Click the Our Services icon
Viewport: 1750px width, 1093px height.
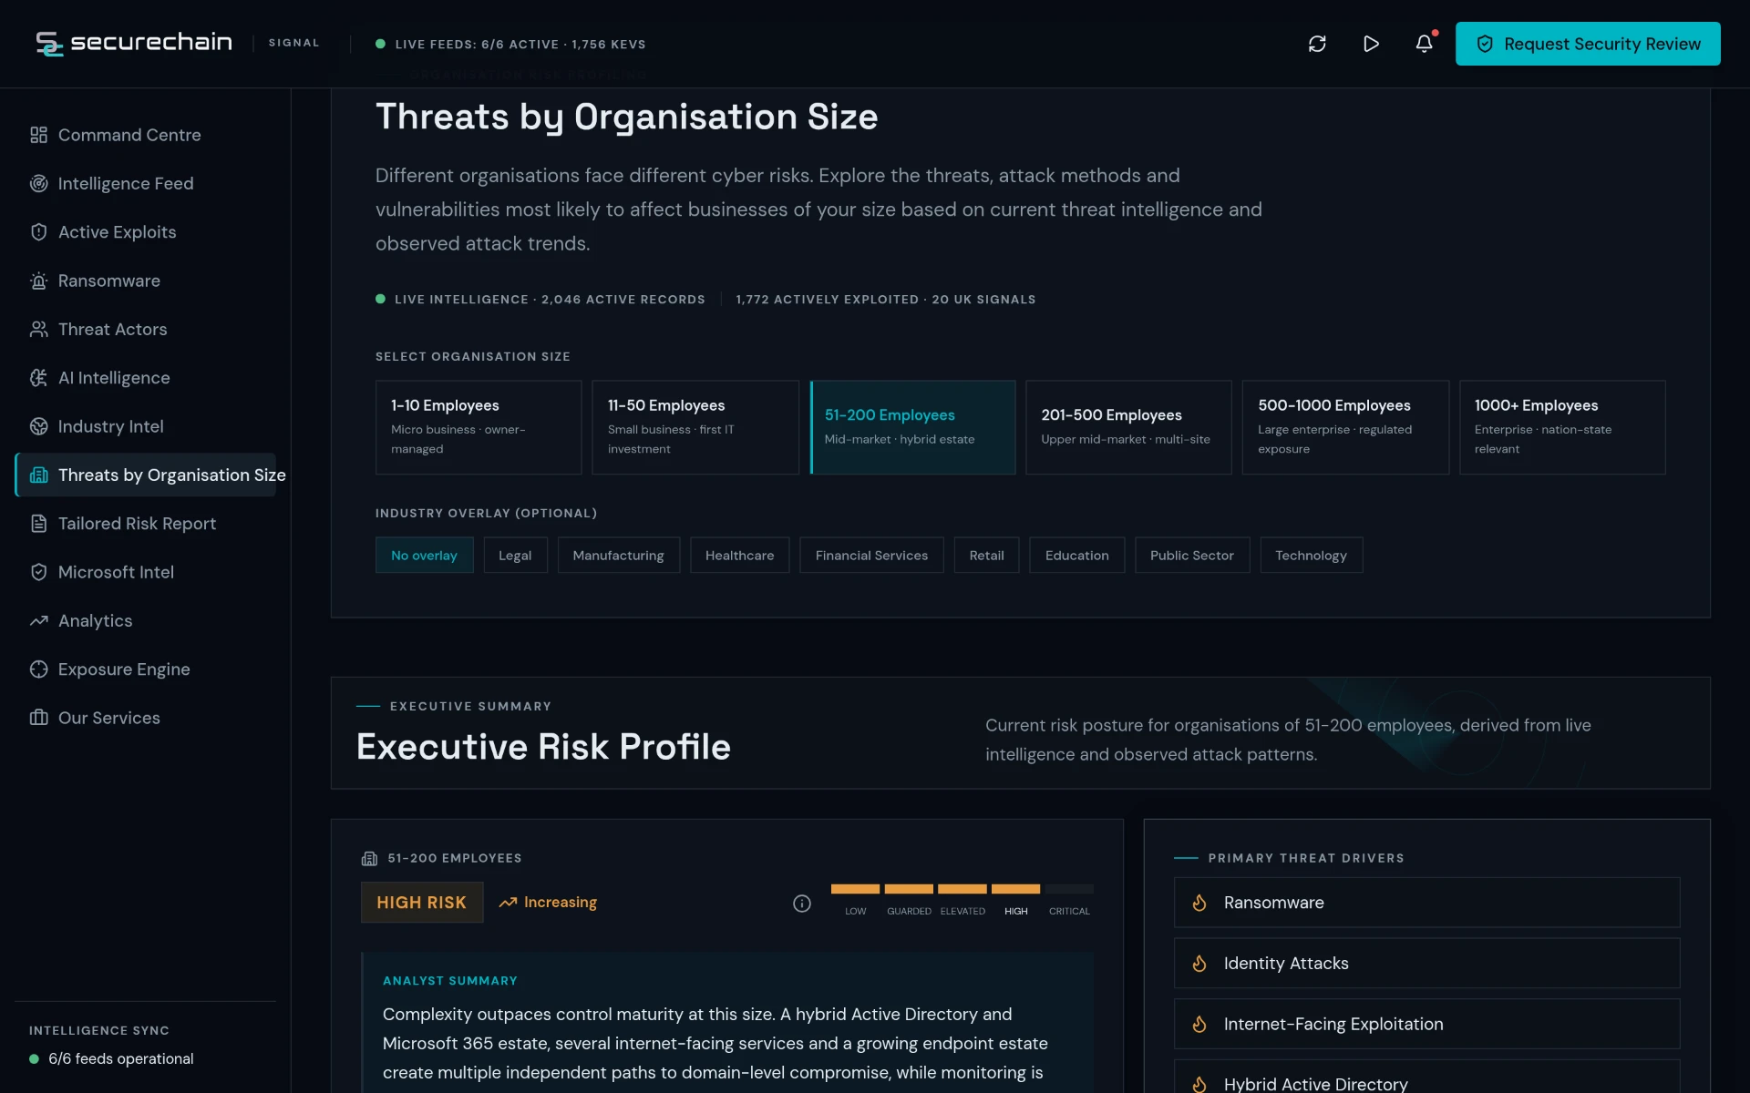[38, 718]
